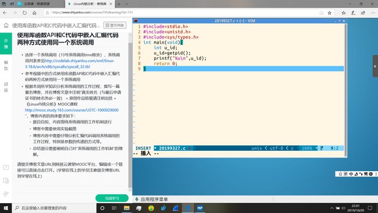Open Cortana circle icon on taskbar
378x213 pixels.
click(102, 208)
